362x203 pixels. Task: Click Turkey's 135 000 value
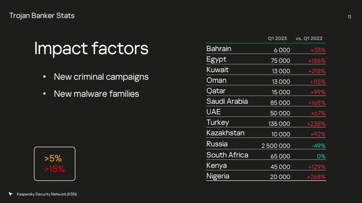(279, 124)
